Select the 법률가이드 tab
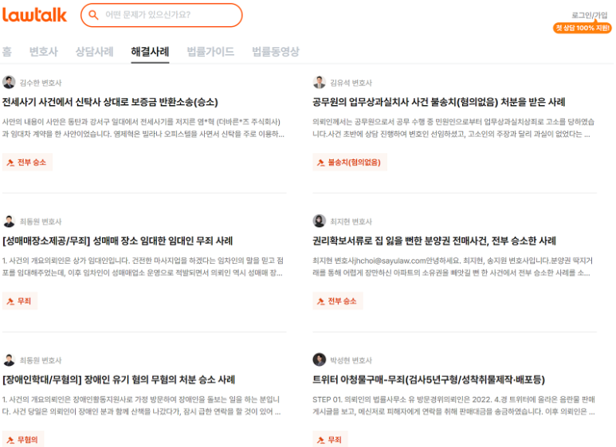Image resolution: width=616 pixels, height=447 pixels. tap(210, 52)
